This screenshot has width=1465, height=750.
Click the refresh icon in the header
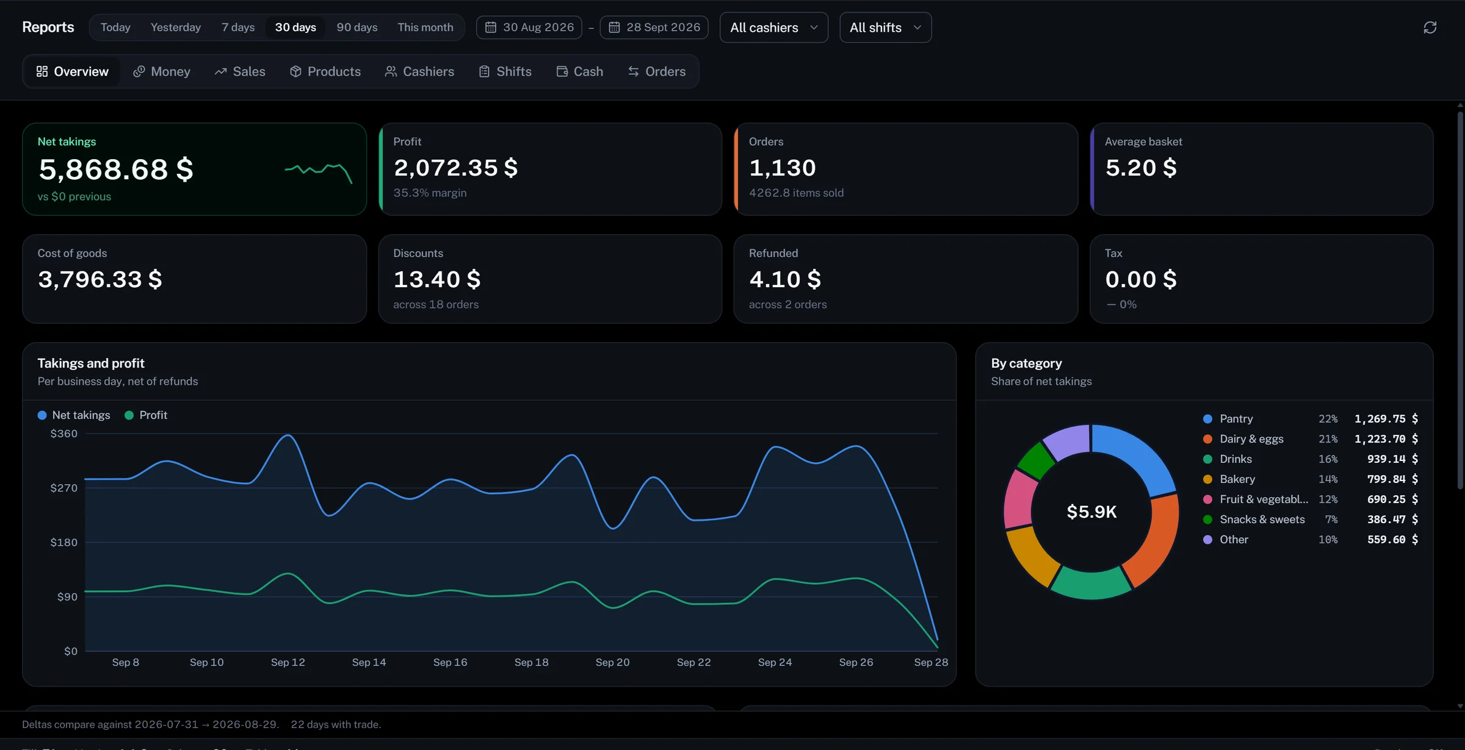point(1430,27)
